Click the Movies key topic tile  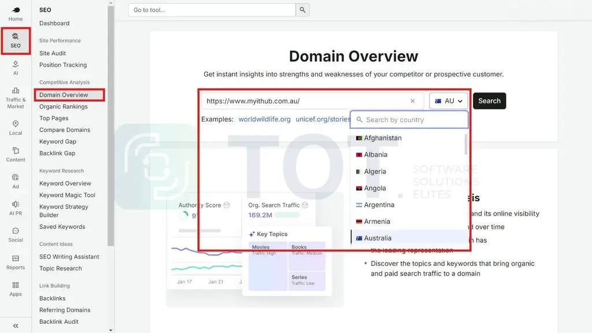[x=268, y=266]
